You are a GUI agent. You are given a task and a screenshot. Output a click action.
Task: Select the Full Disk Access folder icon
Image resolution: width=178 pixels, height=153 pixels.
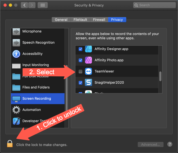(16, 76)
